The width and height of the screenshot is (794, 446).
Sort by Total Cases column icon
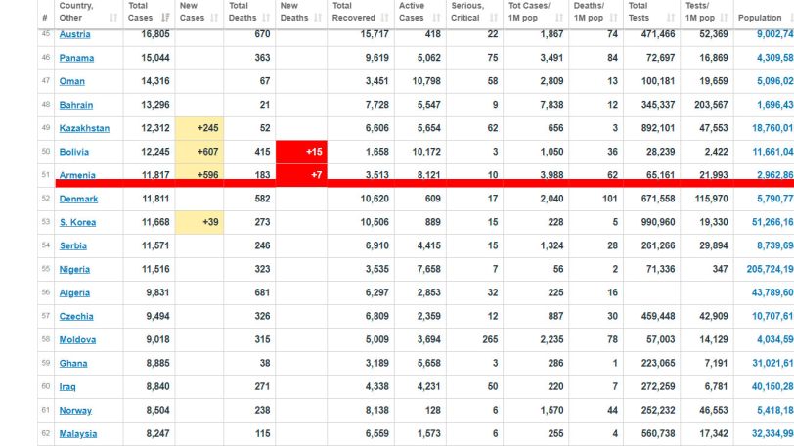point(165,18)
